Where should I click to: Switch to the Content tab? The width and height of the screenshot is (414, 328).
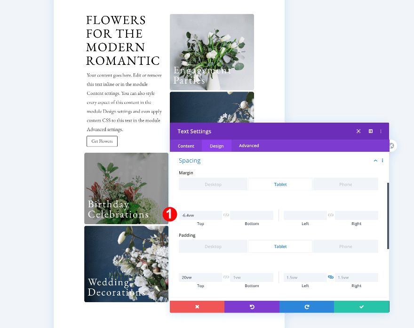click(x=186, y=146)
